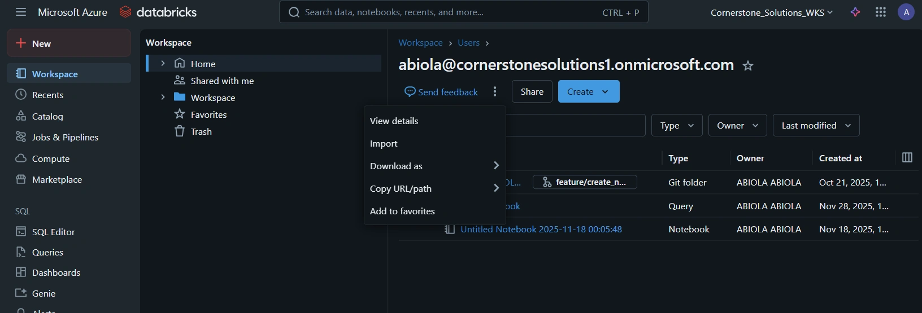Click the feature/create_n... branch badge
Image resolution: width=922 pixels, height=313 pixels.
[x=585, y=182]
